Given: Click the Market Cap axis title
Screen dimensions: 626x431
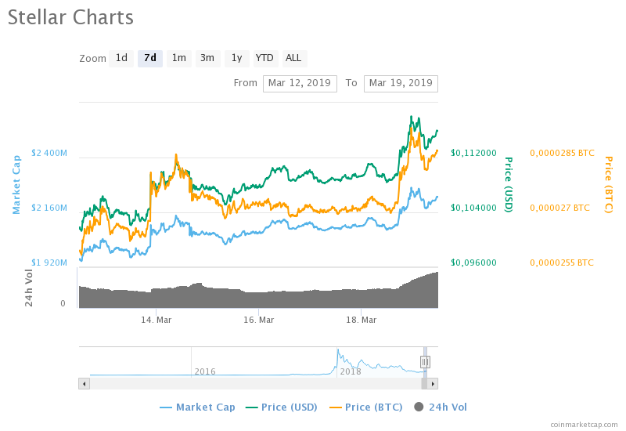Looking at the screenshot, I should (16, 185).
